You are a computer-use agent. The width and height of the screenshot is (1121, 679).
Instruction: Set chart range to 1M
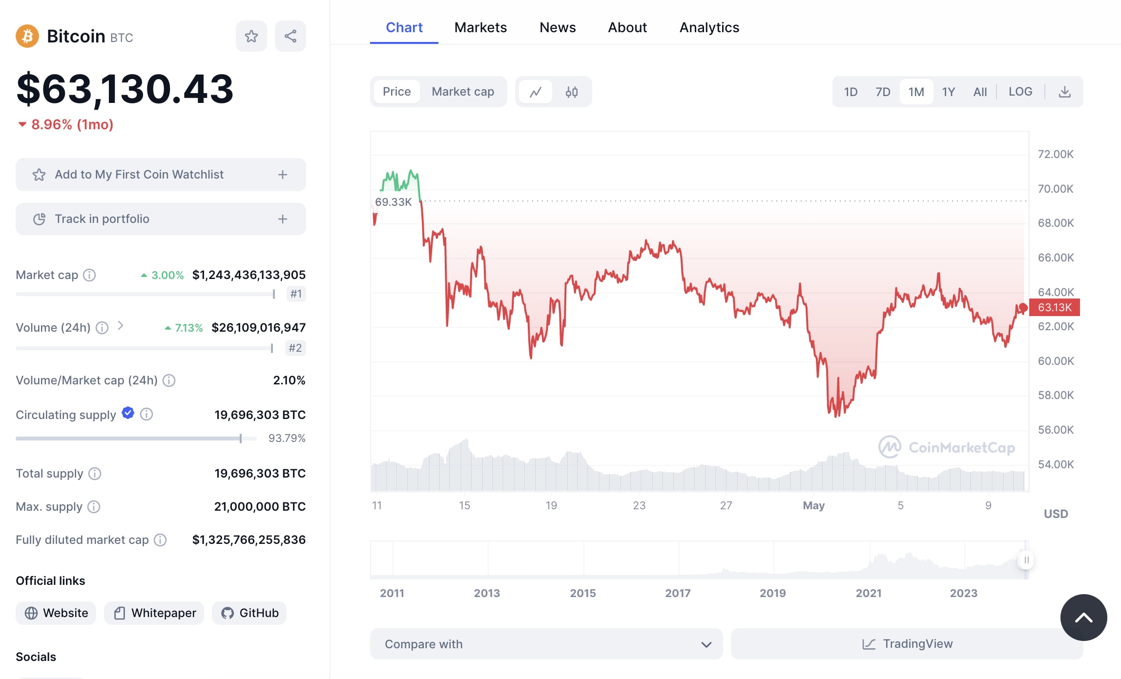(916, 92)
